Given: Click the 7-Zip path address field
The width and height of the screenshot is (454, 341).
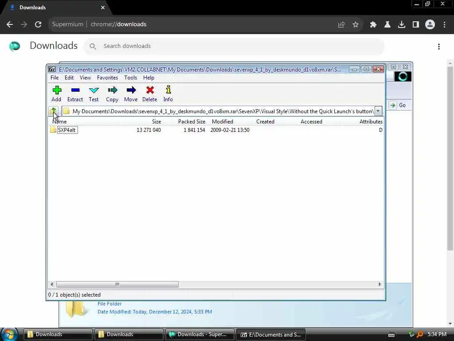Looking at the screenshot, I should [x=219, y=111].
